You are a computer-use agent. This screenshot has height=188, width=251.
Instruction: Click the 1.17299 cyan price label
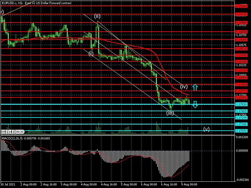pyautogui.click(x=241, y=118)
